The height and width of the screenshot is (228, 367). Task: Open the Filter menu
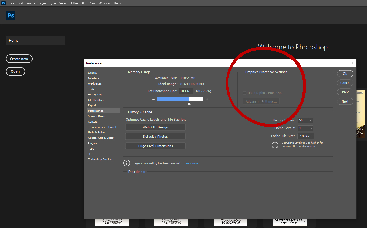tap(75, 3)
